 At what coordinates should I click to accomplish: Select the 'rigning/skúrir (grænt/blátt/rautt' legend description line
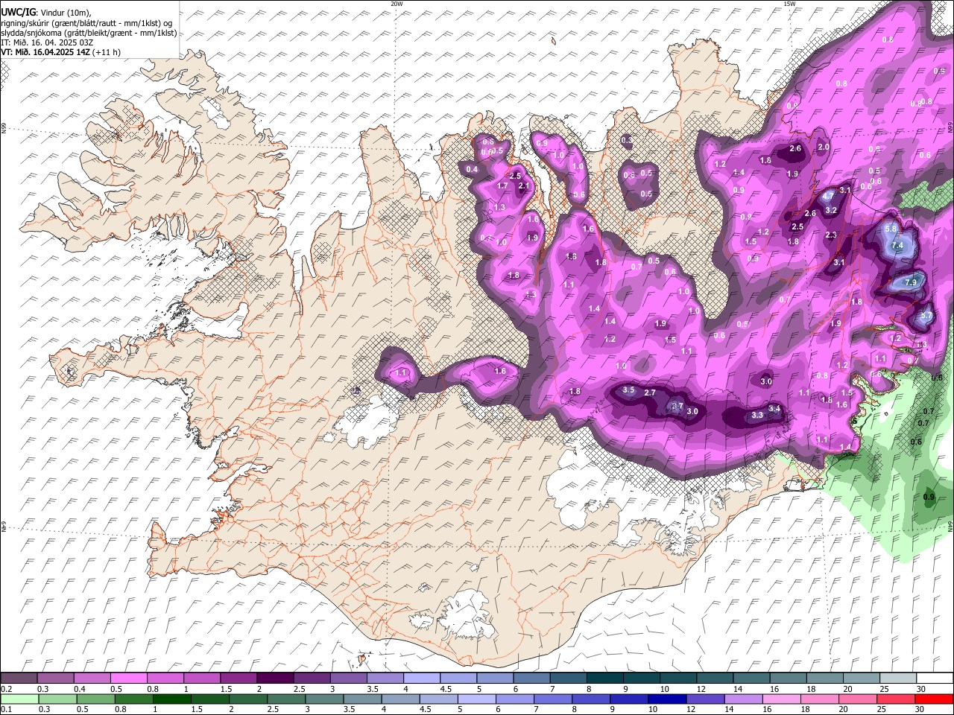point(86,23)
